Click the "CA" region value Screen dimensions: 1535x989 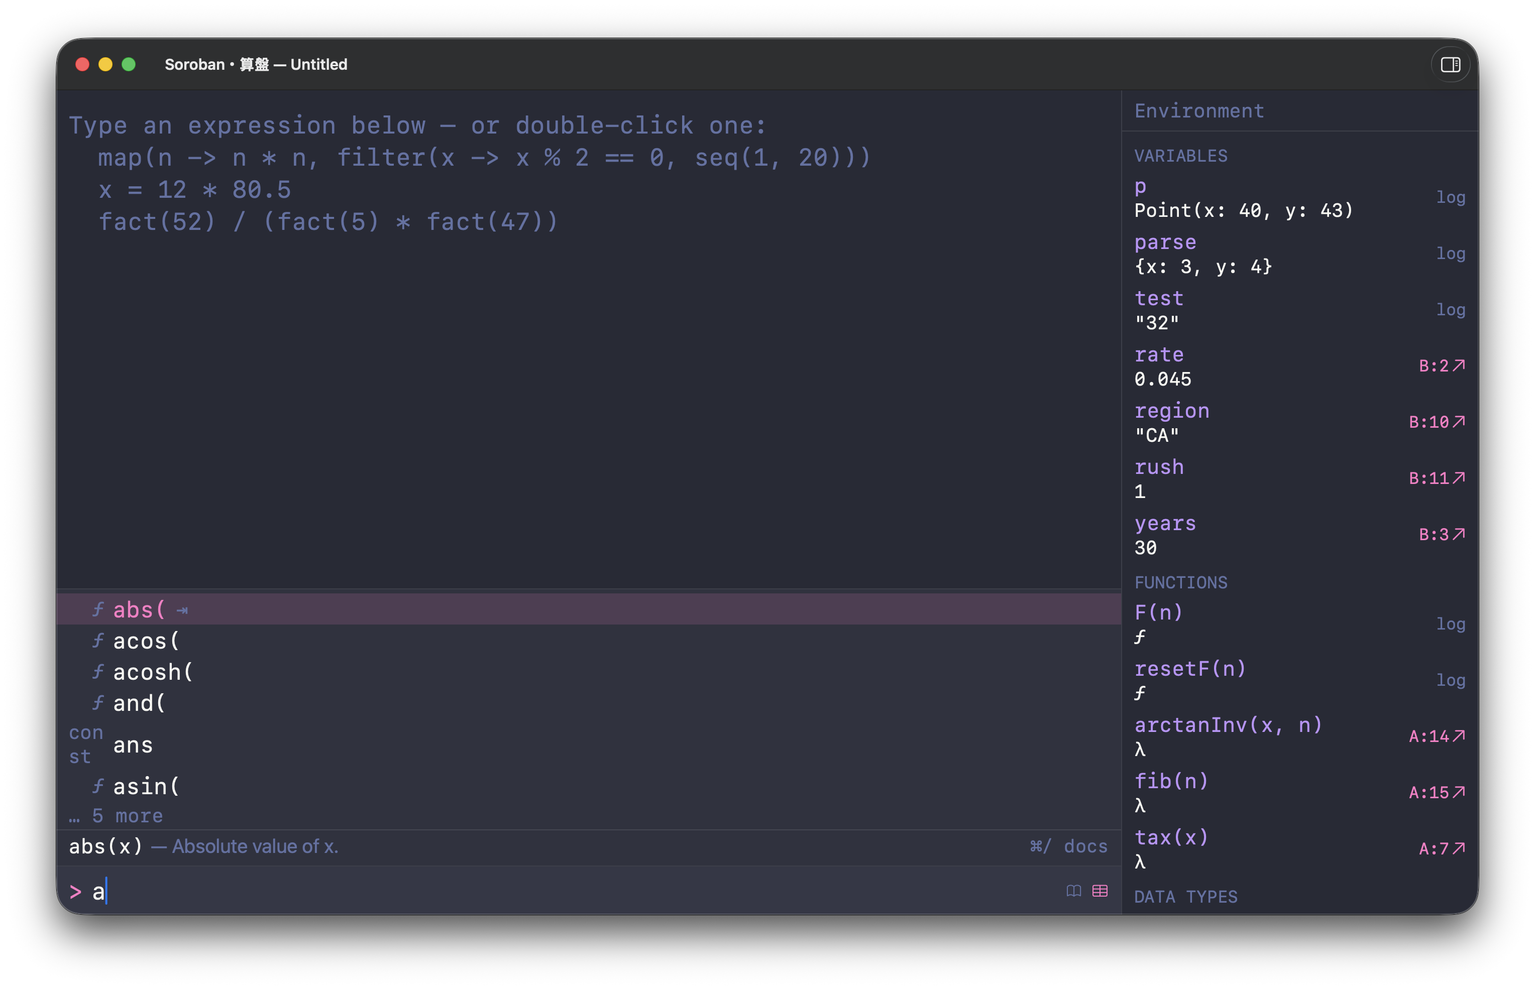1157,435
